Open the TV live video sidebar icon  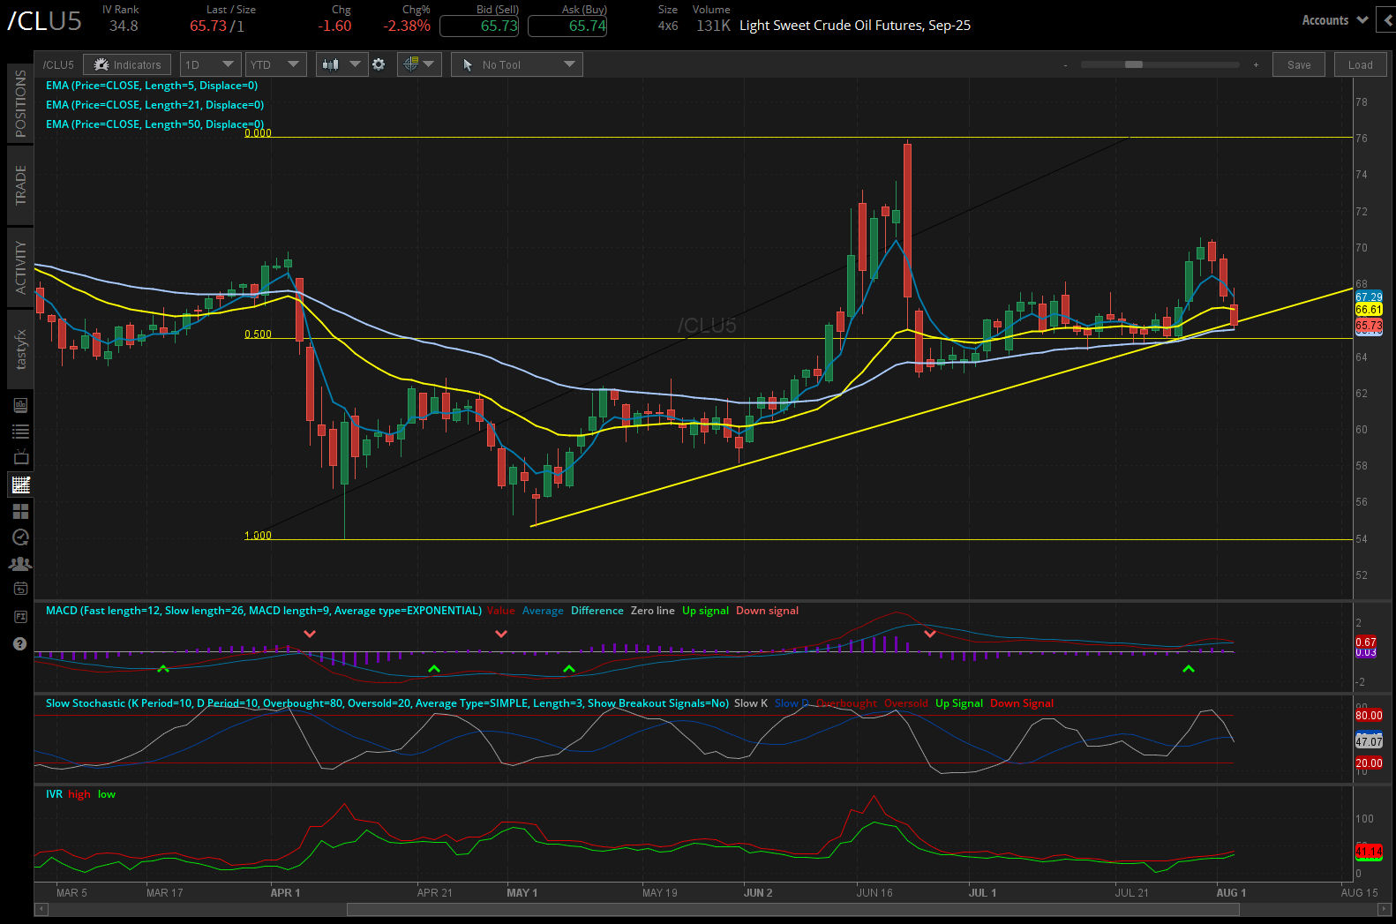[20, 457]
